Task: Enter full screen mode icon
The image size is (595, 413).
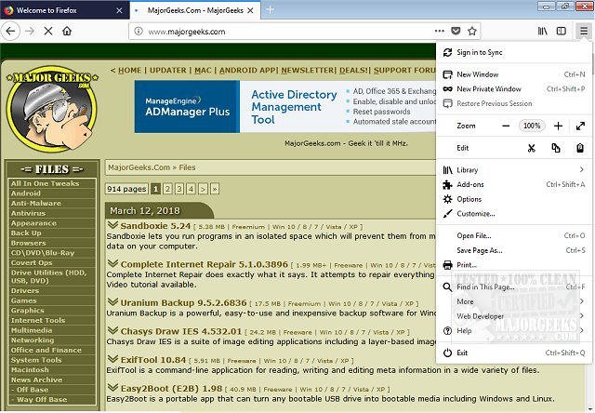Action: click(x=580, y=126)
